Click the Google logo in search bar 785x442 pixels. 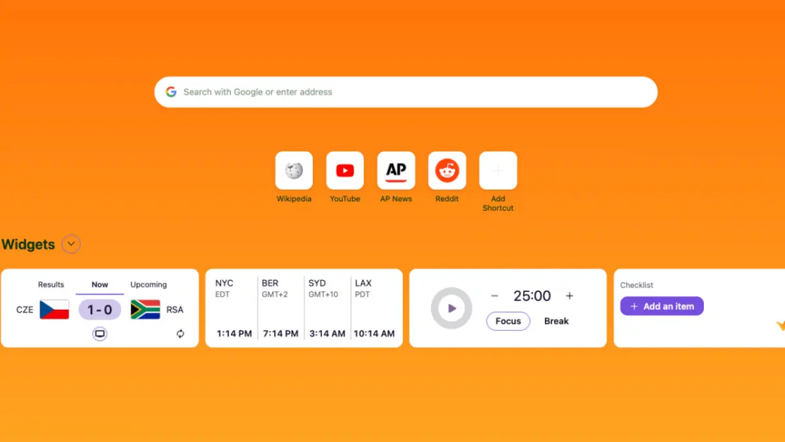point(171,92)
